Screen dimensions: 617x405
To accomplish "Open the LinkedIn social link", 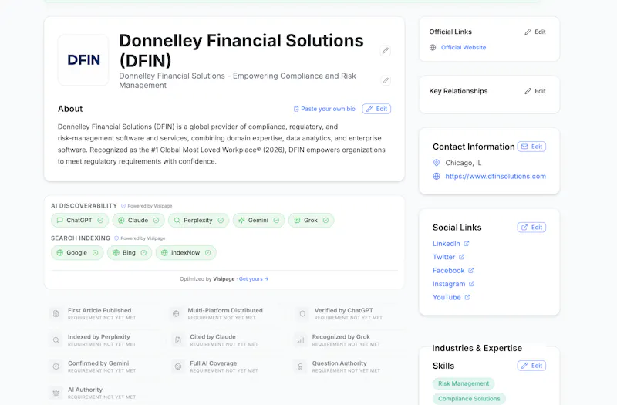I will point(447,244).
